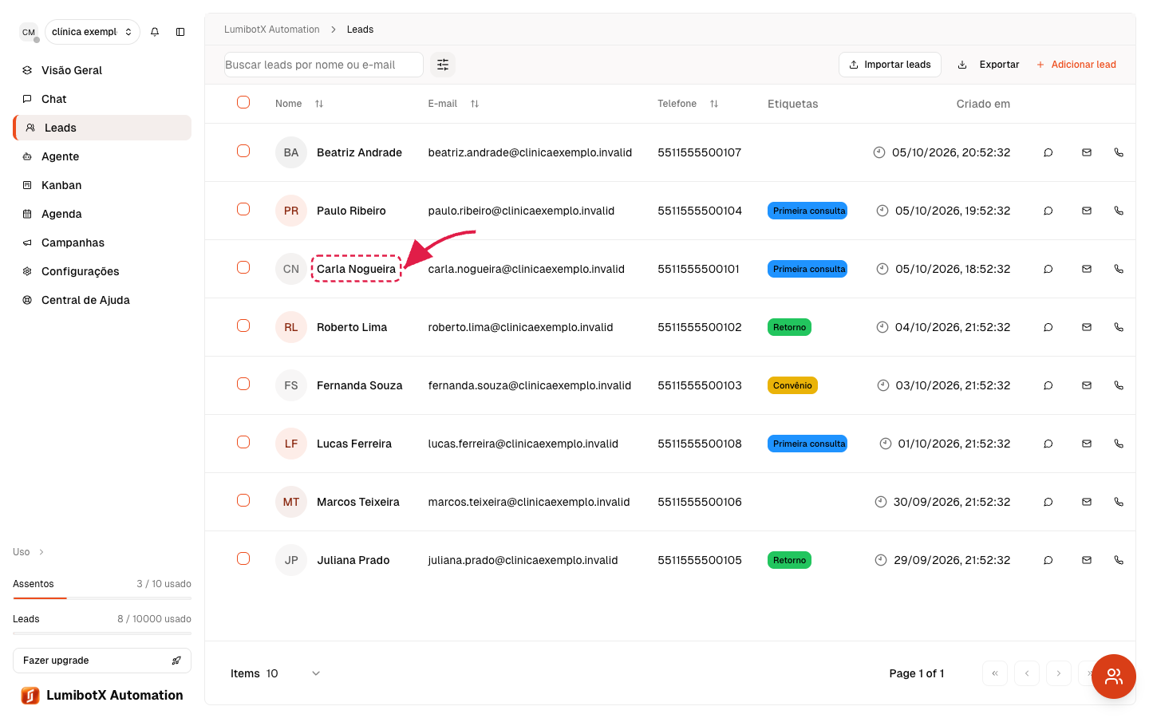
Task: Open chat for Roberto Lima row
Action: tap(1048, 327)
